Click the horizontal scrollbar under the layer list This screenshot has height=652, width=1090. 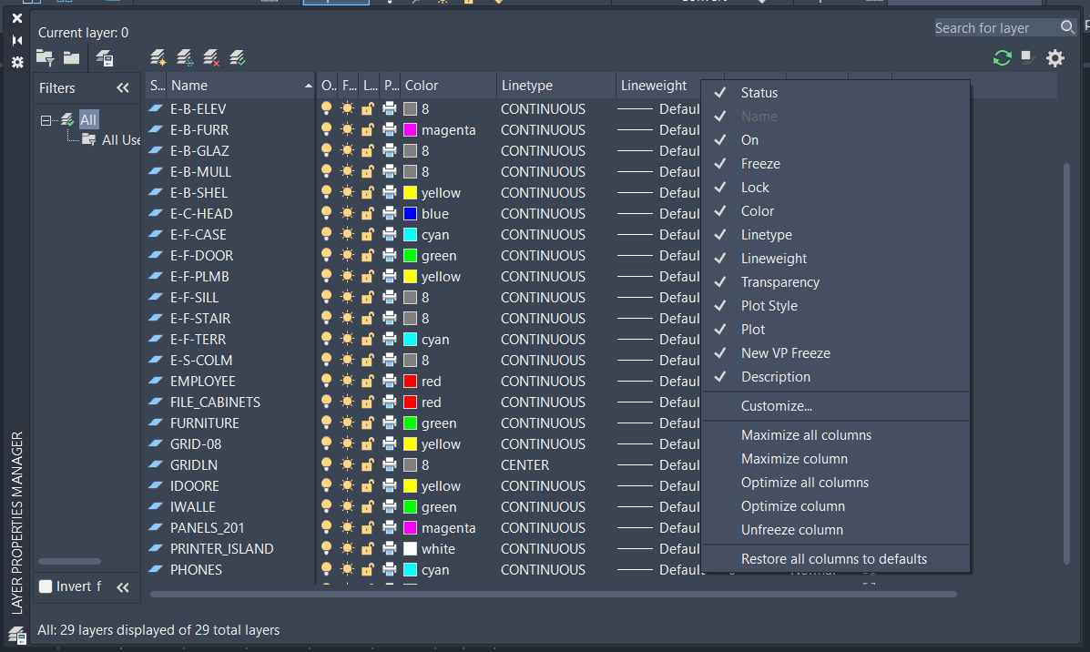coord(554,595)
